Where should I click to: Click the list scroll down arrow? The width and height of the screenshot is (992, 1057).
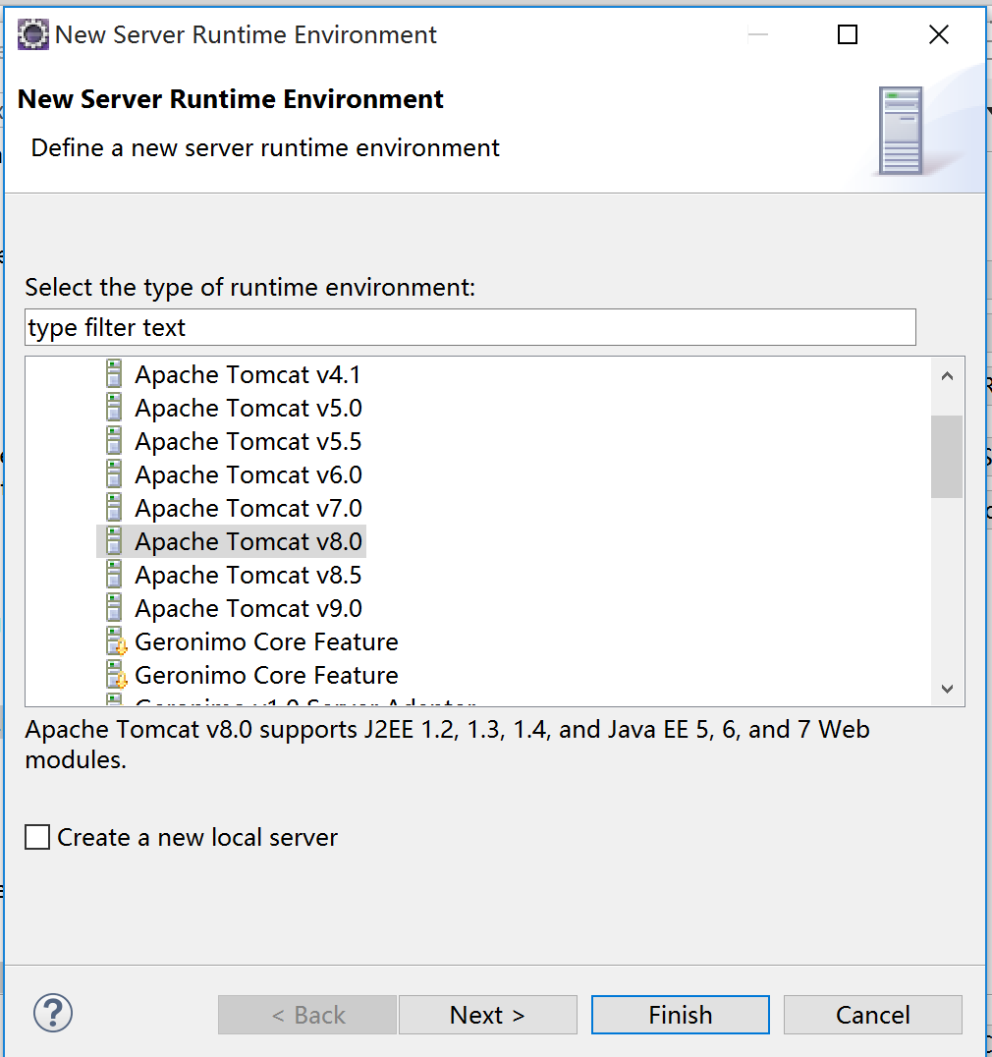click(947, 689)
